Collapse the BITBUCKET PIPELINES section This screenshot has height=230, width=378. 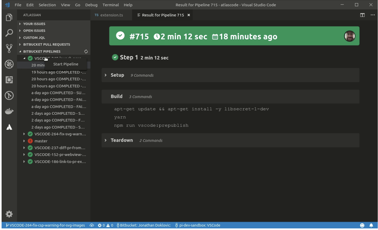click(x=54, y=52)
